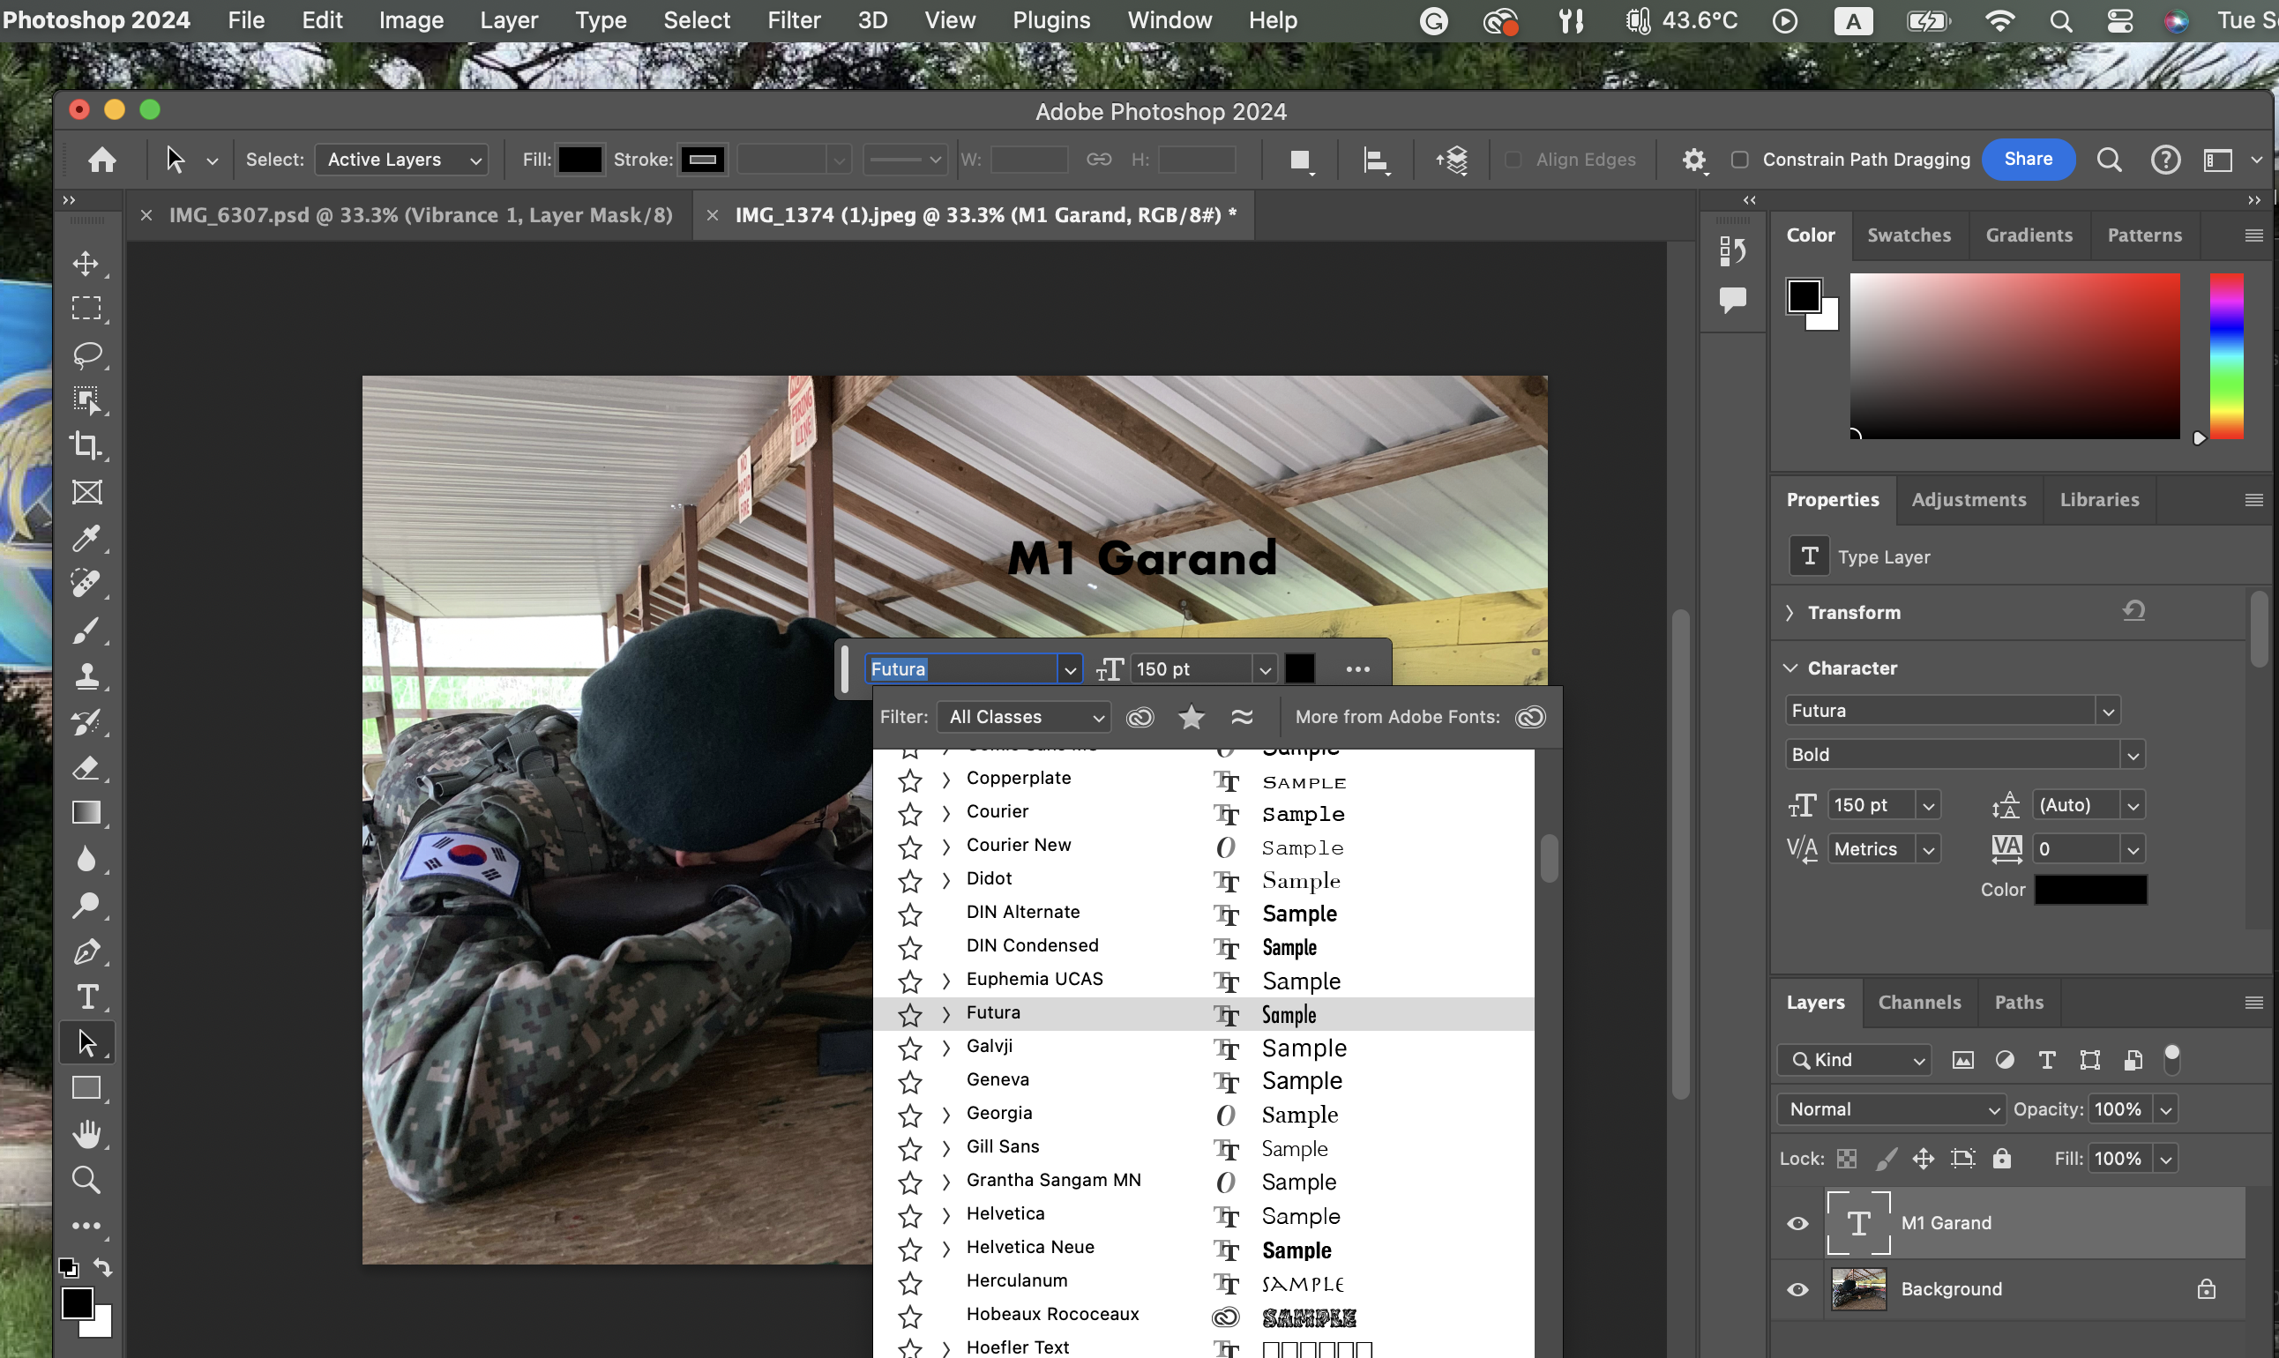Hide the M1 Garand layer
Viewport: 2279px width, 1358px height.
[x=1797, y=1222]
